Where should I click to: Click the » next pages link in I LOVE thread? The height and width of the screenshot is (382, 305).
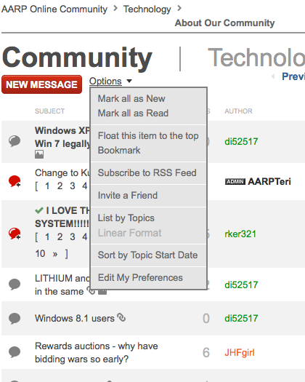point(55,255)
